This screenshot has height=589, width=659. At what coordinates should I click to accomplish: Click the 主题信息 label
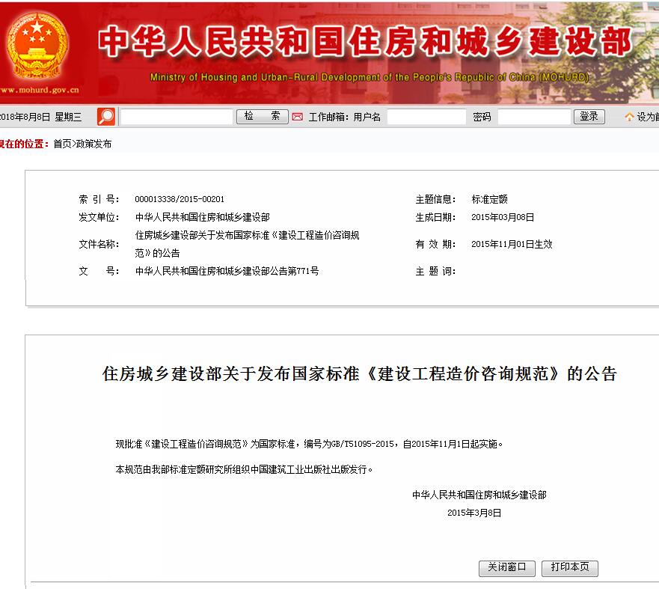(435, 199)
